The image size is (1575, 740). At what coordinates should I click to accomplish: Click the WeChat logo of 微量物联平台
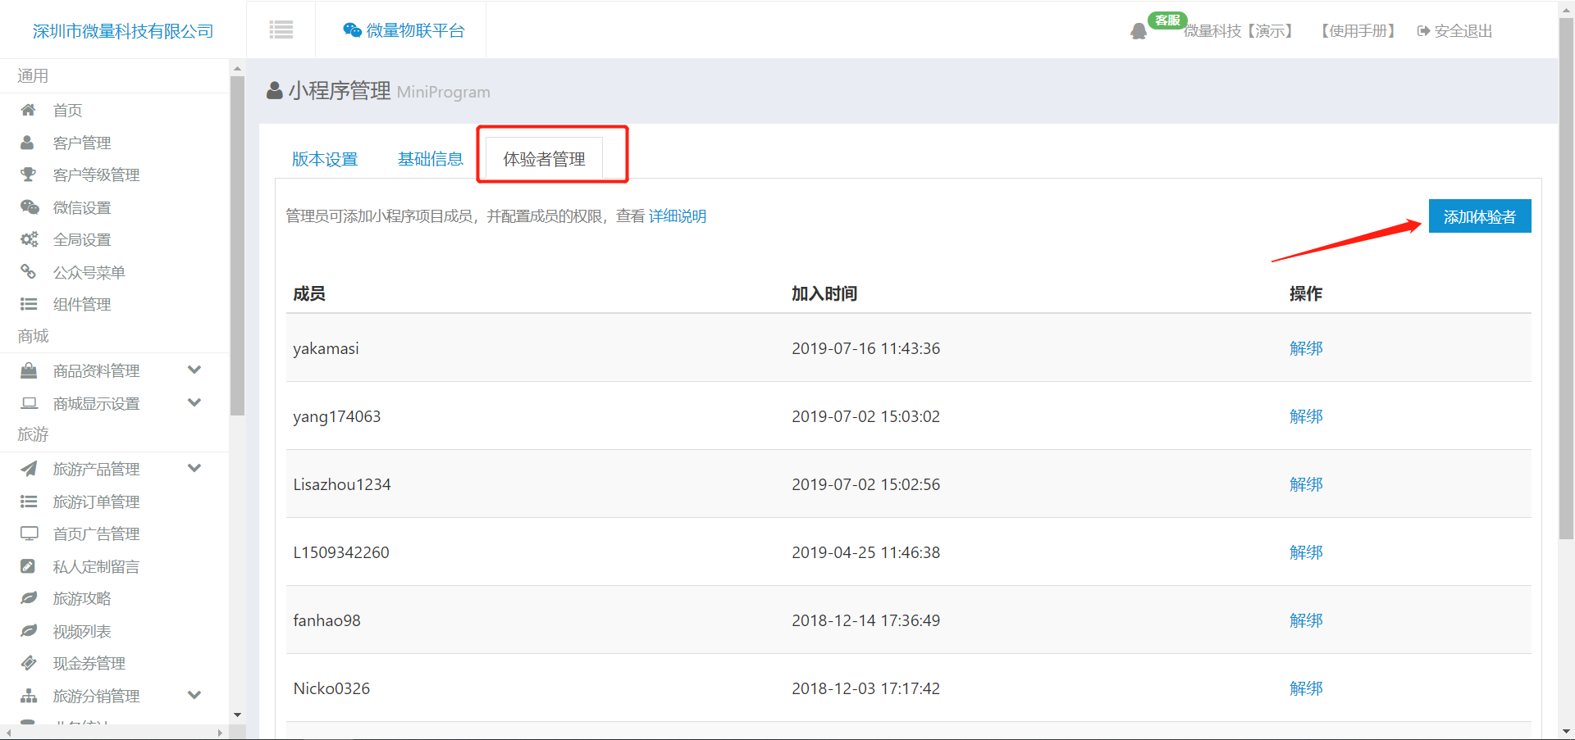tap(353, 30)
